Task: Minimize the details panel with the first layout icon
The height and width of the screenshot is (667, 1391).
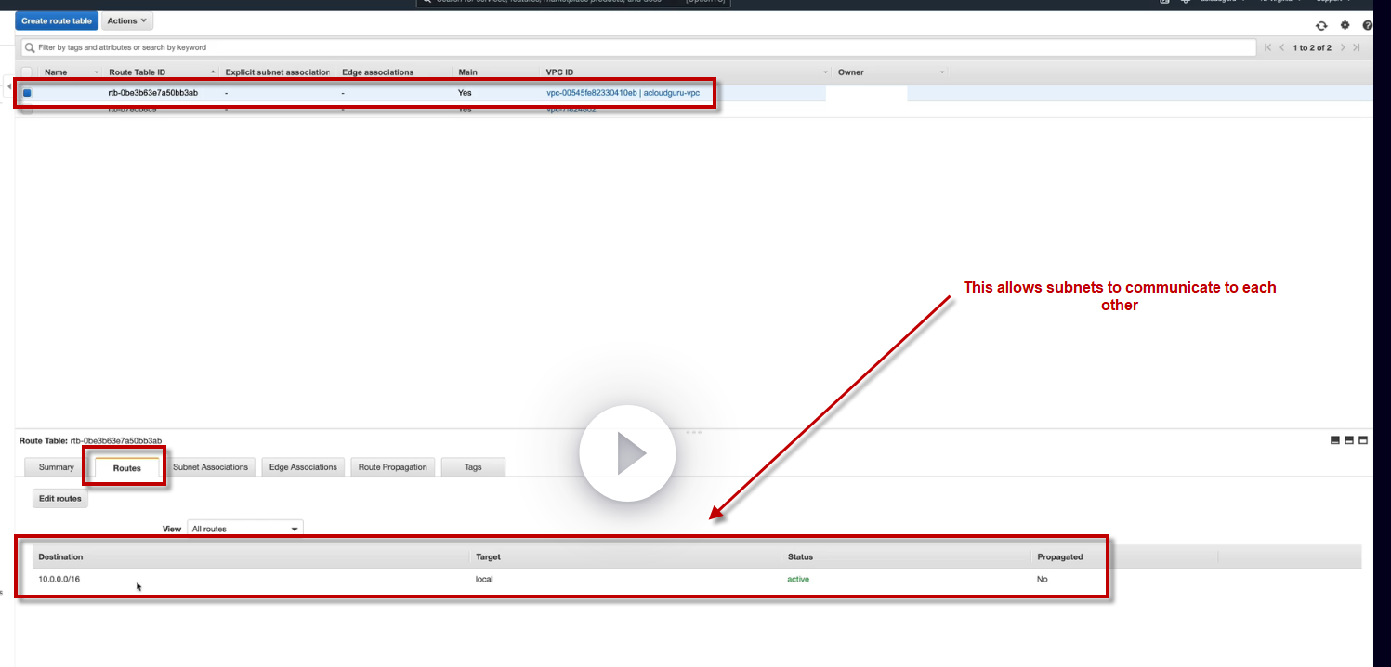Action: (1335, 440)
